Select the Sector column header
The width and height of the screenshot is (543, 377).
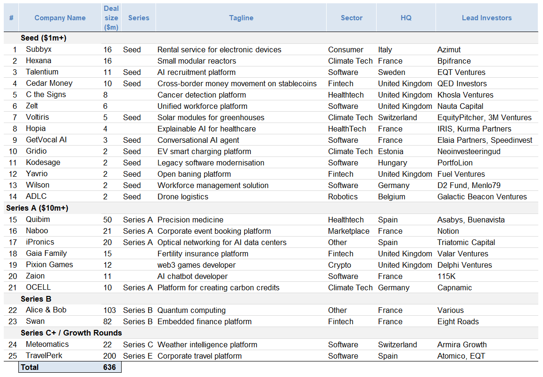click(352, 18)
